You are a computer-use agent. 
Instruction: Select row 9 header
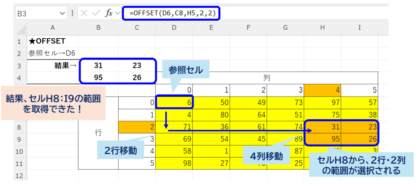point(19,139)
